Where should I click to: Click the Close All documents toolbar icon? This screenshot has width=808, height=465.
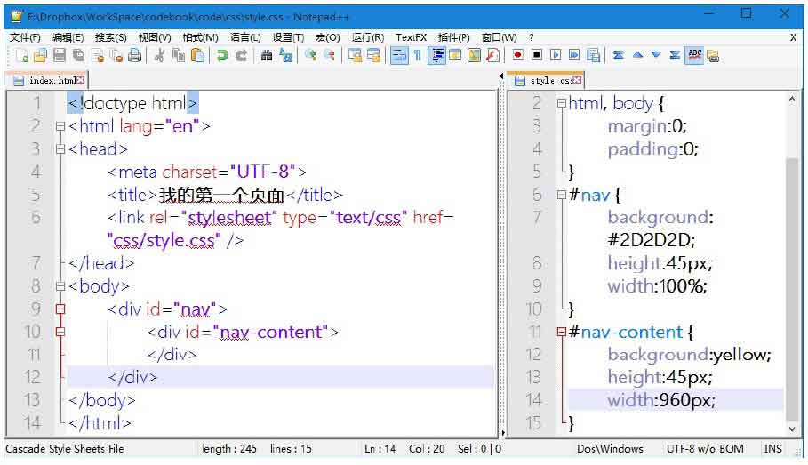(116, 55)
